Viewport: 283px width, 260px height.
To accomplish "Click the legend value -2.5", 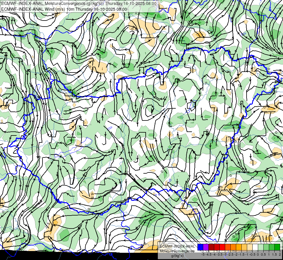I will [x=231, y=255].
